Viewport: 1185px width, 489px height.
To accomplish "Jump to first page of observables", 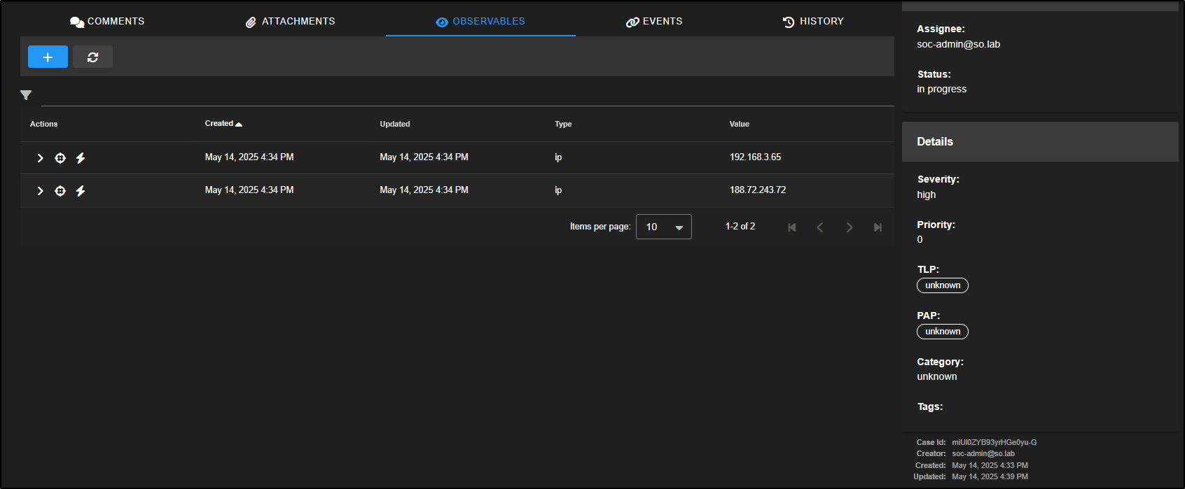I will point(791,227).
